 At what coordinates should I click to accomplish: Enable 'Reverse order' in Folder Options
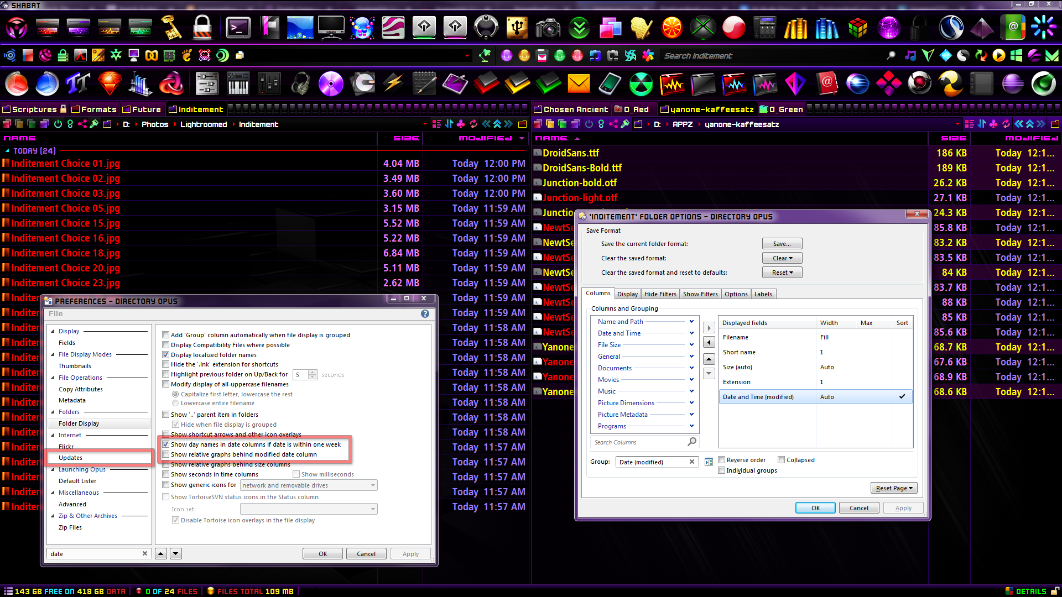pyautogui.click(x=721, y=459)
